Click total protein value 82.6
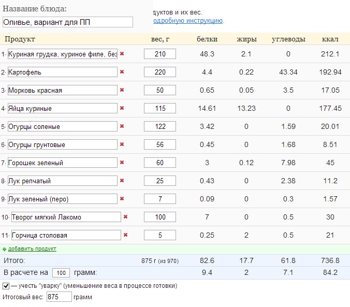Screen dimensions: 350x307 click(207, 260)
